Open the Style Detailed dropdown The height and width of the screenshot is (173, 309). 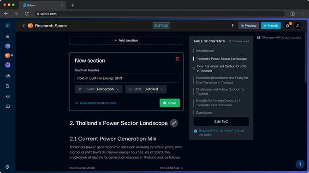146,89
